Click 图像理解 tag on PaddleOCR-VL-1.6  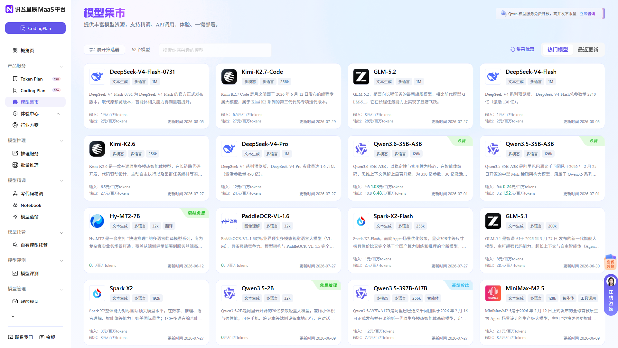[x=252, y=226]
